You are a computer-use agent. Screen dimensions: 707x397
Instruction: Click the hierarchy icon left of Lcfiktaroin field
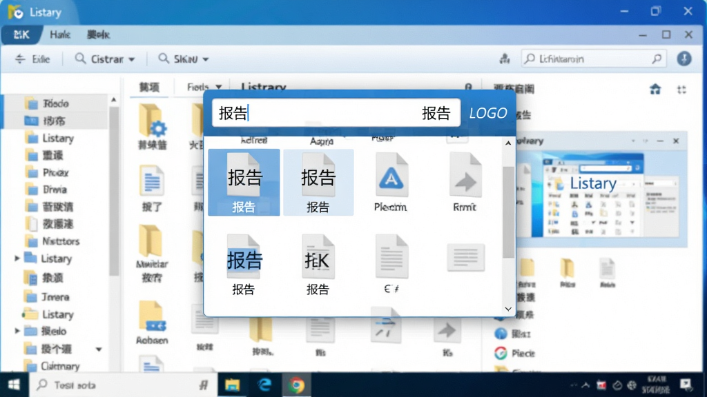point(505,59)
